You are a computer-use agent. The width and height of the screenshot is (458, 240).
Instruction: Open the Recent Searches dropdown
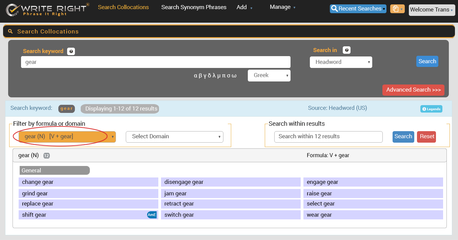pyautogui.click(x=358, y=9)
